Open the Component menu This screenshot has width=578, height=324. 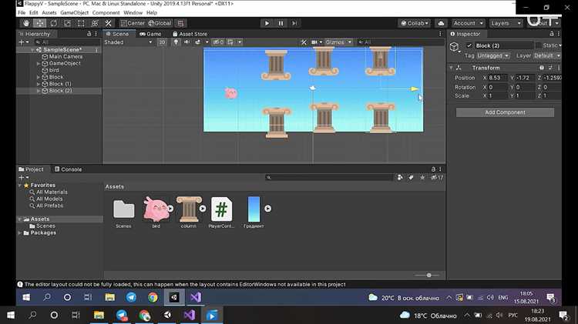pos(106,12)
